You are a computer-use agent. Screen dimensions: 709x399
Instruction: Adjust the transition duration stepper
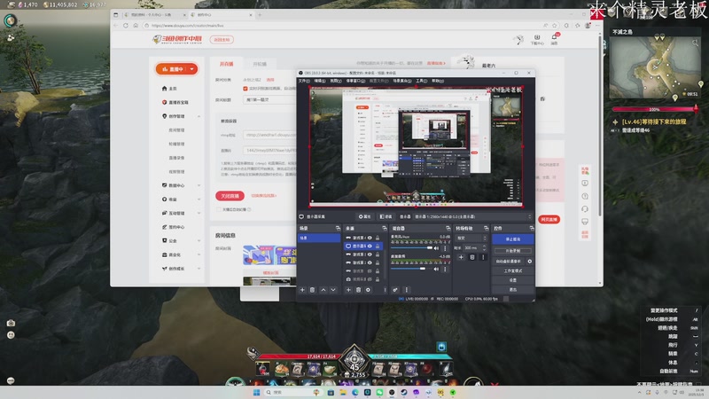coord(484,248)
